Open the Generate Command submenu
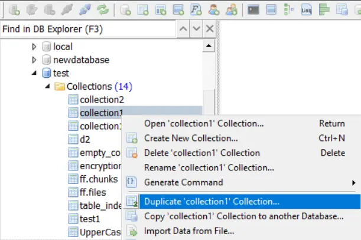Image resolution: width=361 pixels, height=240 pixels. (x=184, y=182)
